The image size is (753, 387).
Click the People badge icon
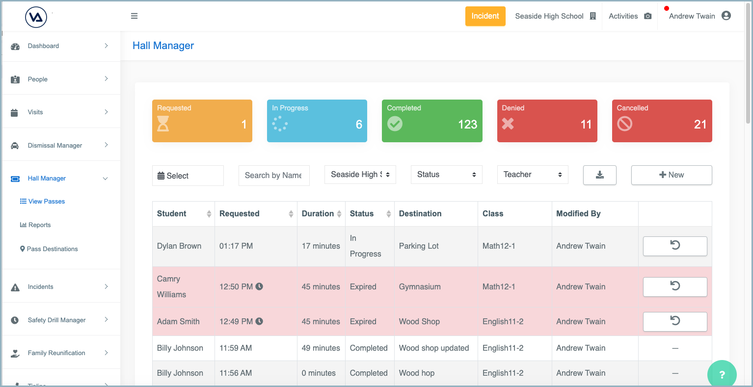click(x=15, y=79)
